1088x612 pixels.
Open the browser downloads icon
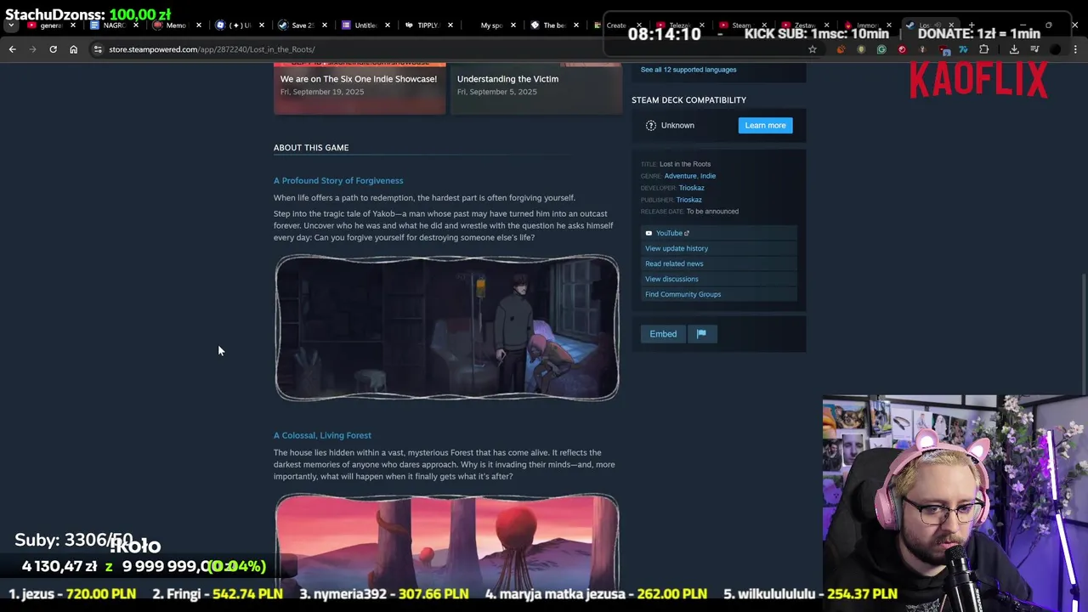(1014, 49)
